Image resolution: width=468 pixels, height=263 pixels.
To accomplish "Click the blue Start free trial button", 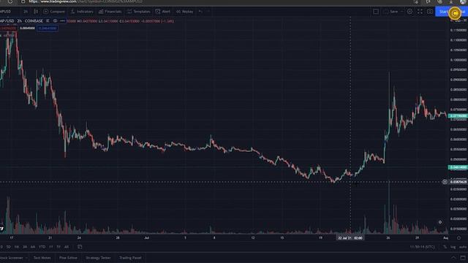I will (x=451, y=12).
